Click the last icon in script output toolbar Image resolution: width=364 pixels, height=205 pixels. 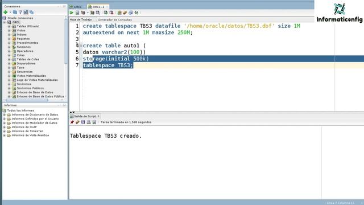[x=94, y=122]
